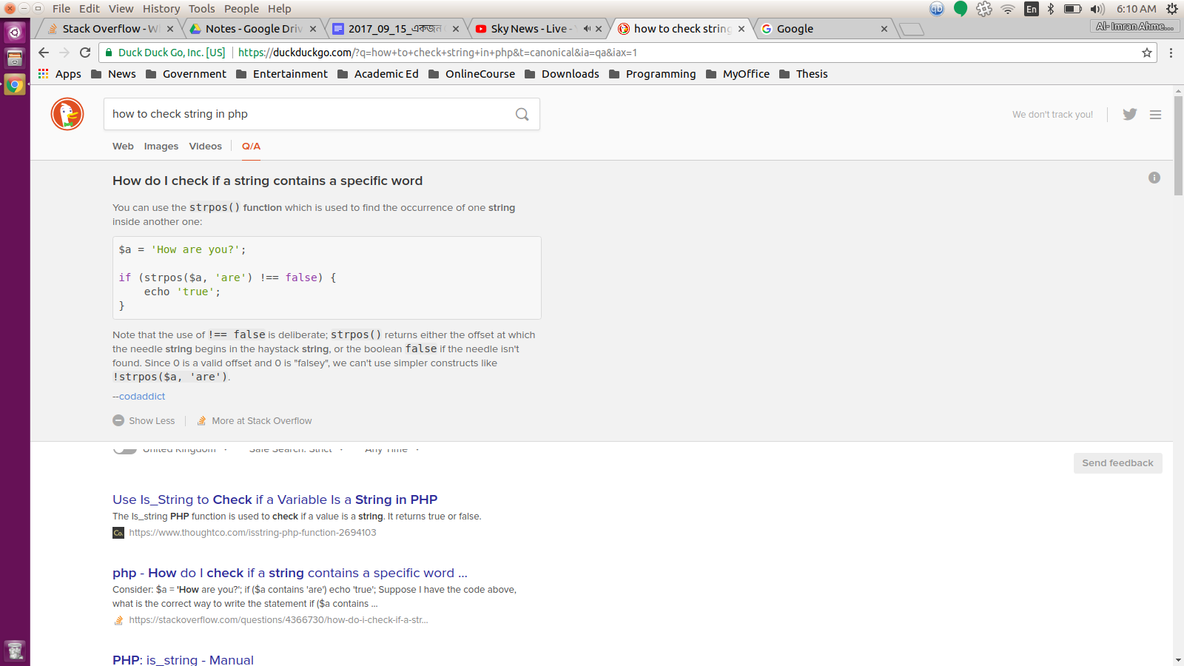1184x666 pixels.
Task: Switch to the Videos search tab
Action: 205,146
